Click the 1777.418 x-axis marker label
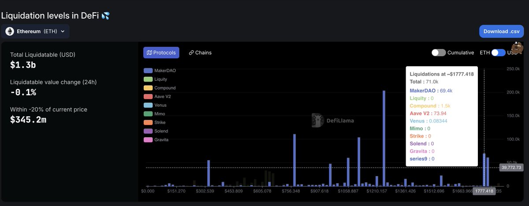Screen dimensions: 529x206 point(484,191)
